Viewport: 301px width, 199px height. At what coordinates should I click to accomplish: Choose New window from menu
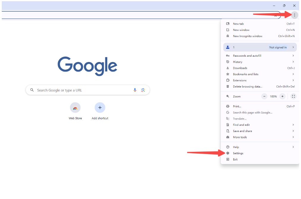tap(260, 30)
